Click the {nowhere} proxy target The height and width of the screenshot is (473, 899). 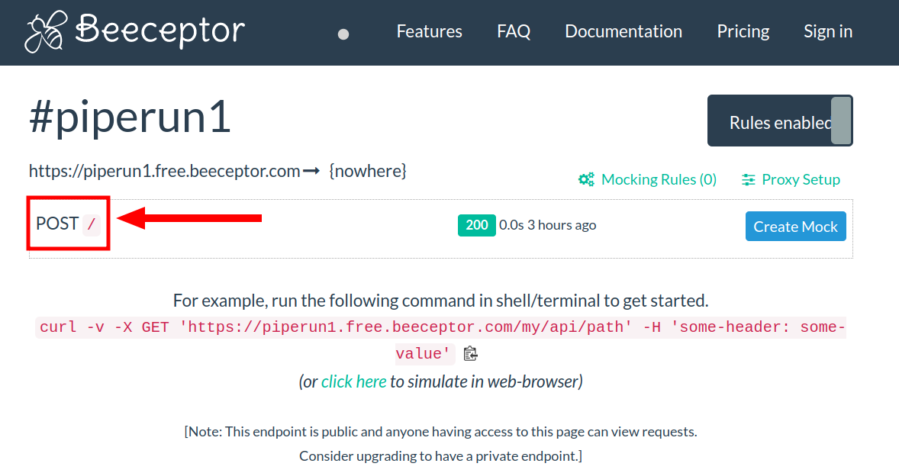point(367,171)
